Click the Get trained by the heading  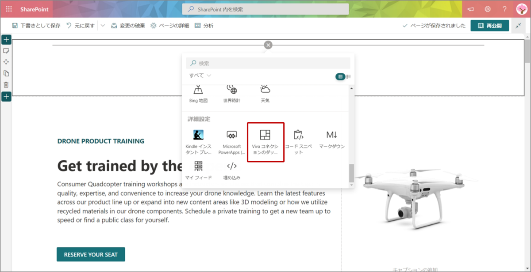coord(119,166)
